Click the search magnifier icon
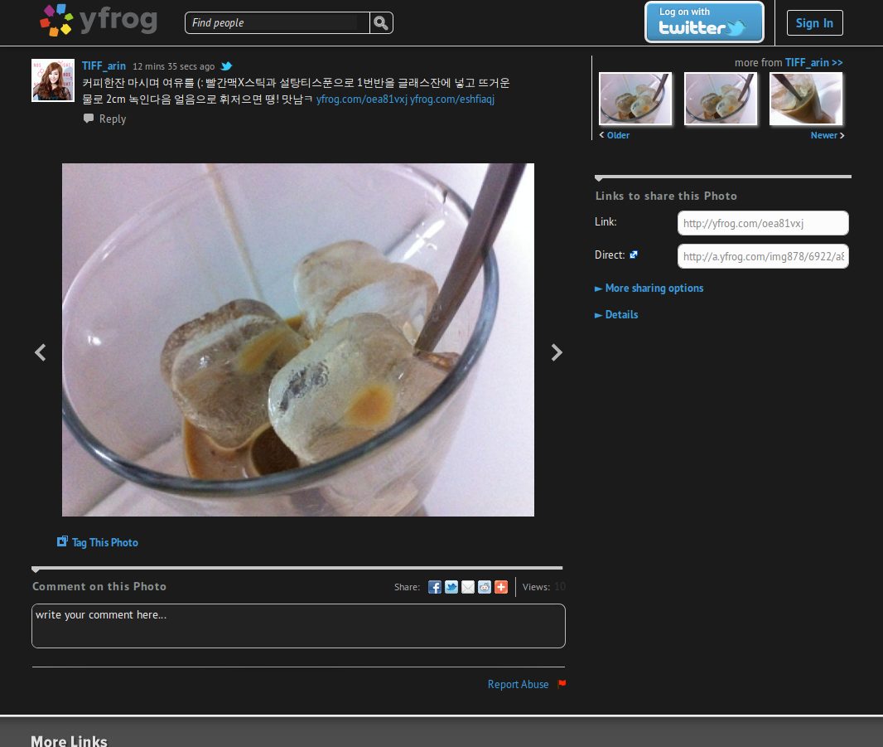The width and height of the screenshot is (883, 747). pos(381,23)
